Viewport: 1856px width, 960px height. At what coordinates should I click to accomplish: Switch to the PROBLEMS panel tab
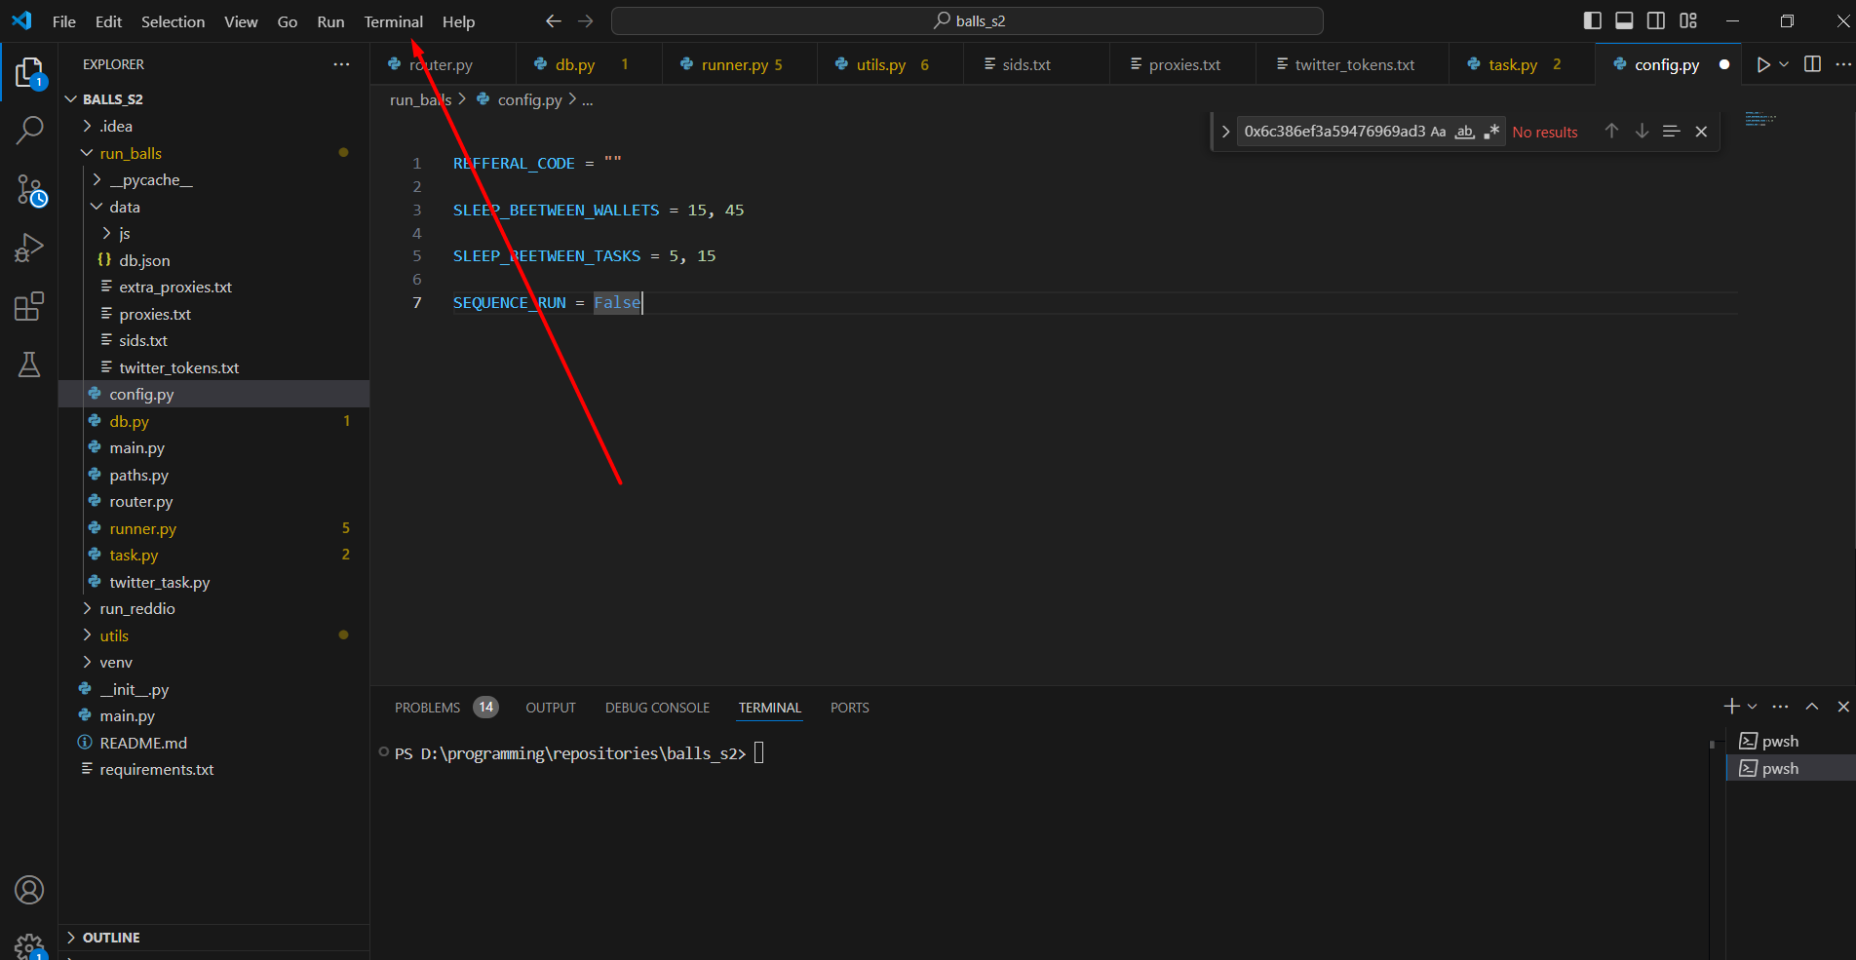pyautogui.click(x=427, y=708)
